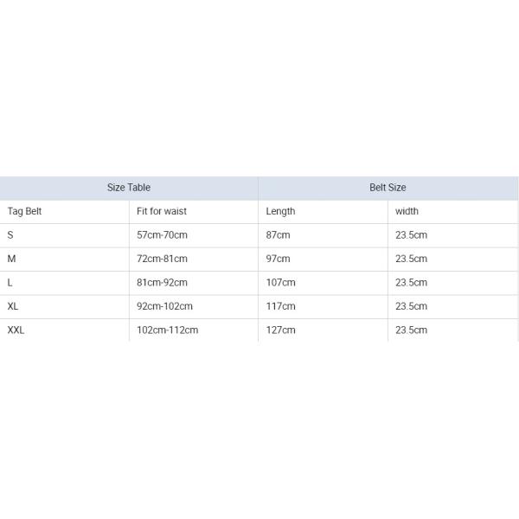
Task: Select the 117cm length cell
Action: [x=280, y=306]
